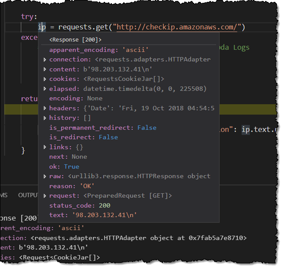
Task: Open the checkip.amazonaws.com URL link
Action: click(x=177, y=27)
